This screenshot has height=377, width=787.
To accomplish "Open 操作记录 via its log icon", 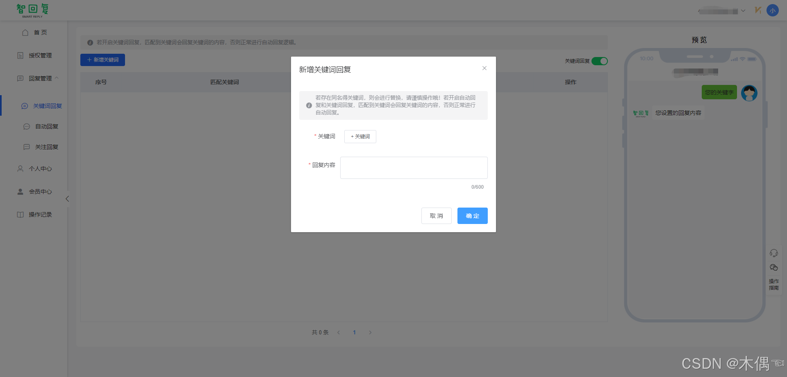I will tap(20, 214).
